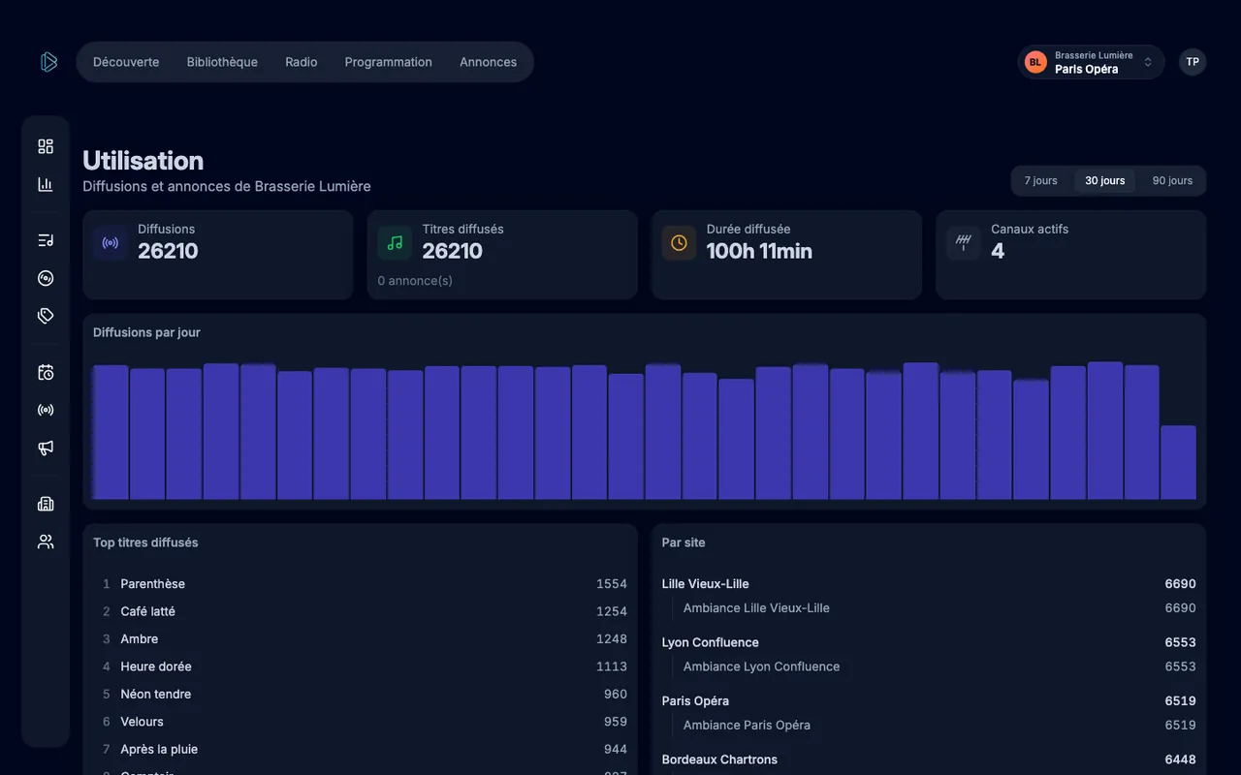Switch to the Radio tab

point(302,62)
